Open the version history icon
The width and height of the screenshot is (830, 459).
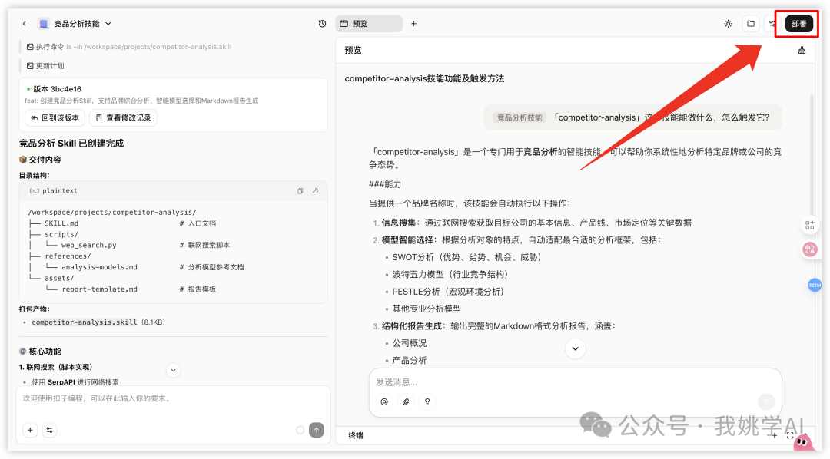(322, 24)
